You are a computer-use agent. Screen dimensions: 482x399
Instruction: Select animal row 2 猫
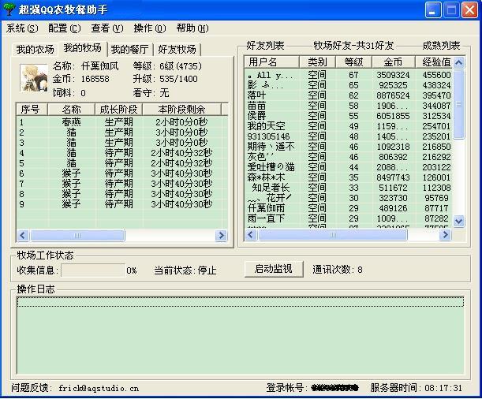[x=121, y=132]
